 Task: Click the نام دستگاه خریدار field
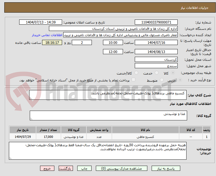tap(113, 29)
